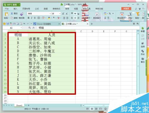This screenshot has width=149, height=113.
Task: Open the fill color dropdown arrow
Action: [x=51, y=18]
